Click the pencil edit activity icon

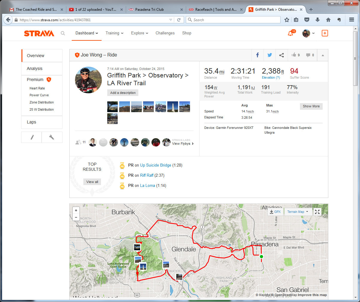click(x=32, y=137)
